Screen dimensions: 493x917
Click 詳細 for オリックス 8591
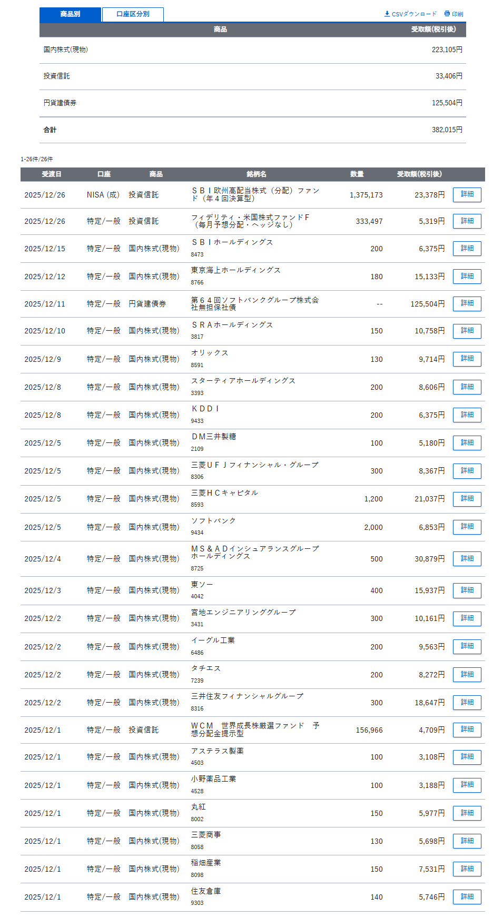(467, 359)
